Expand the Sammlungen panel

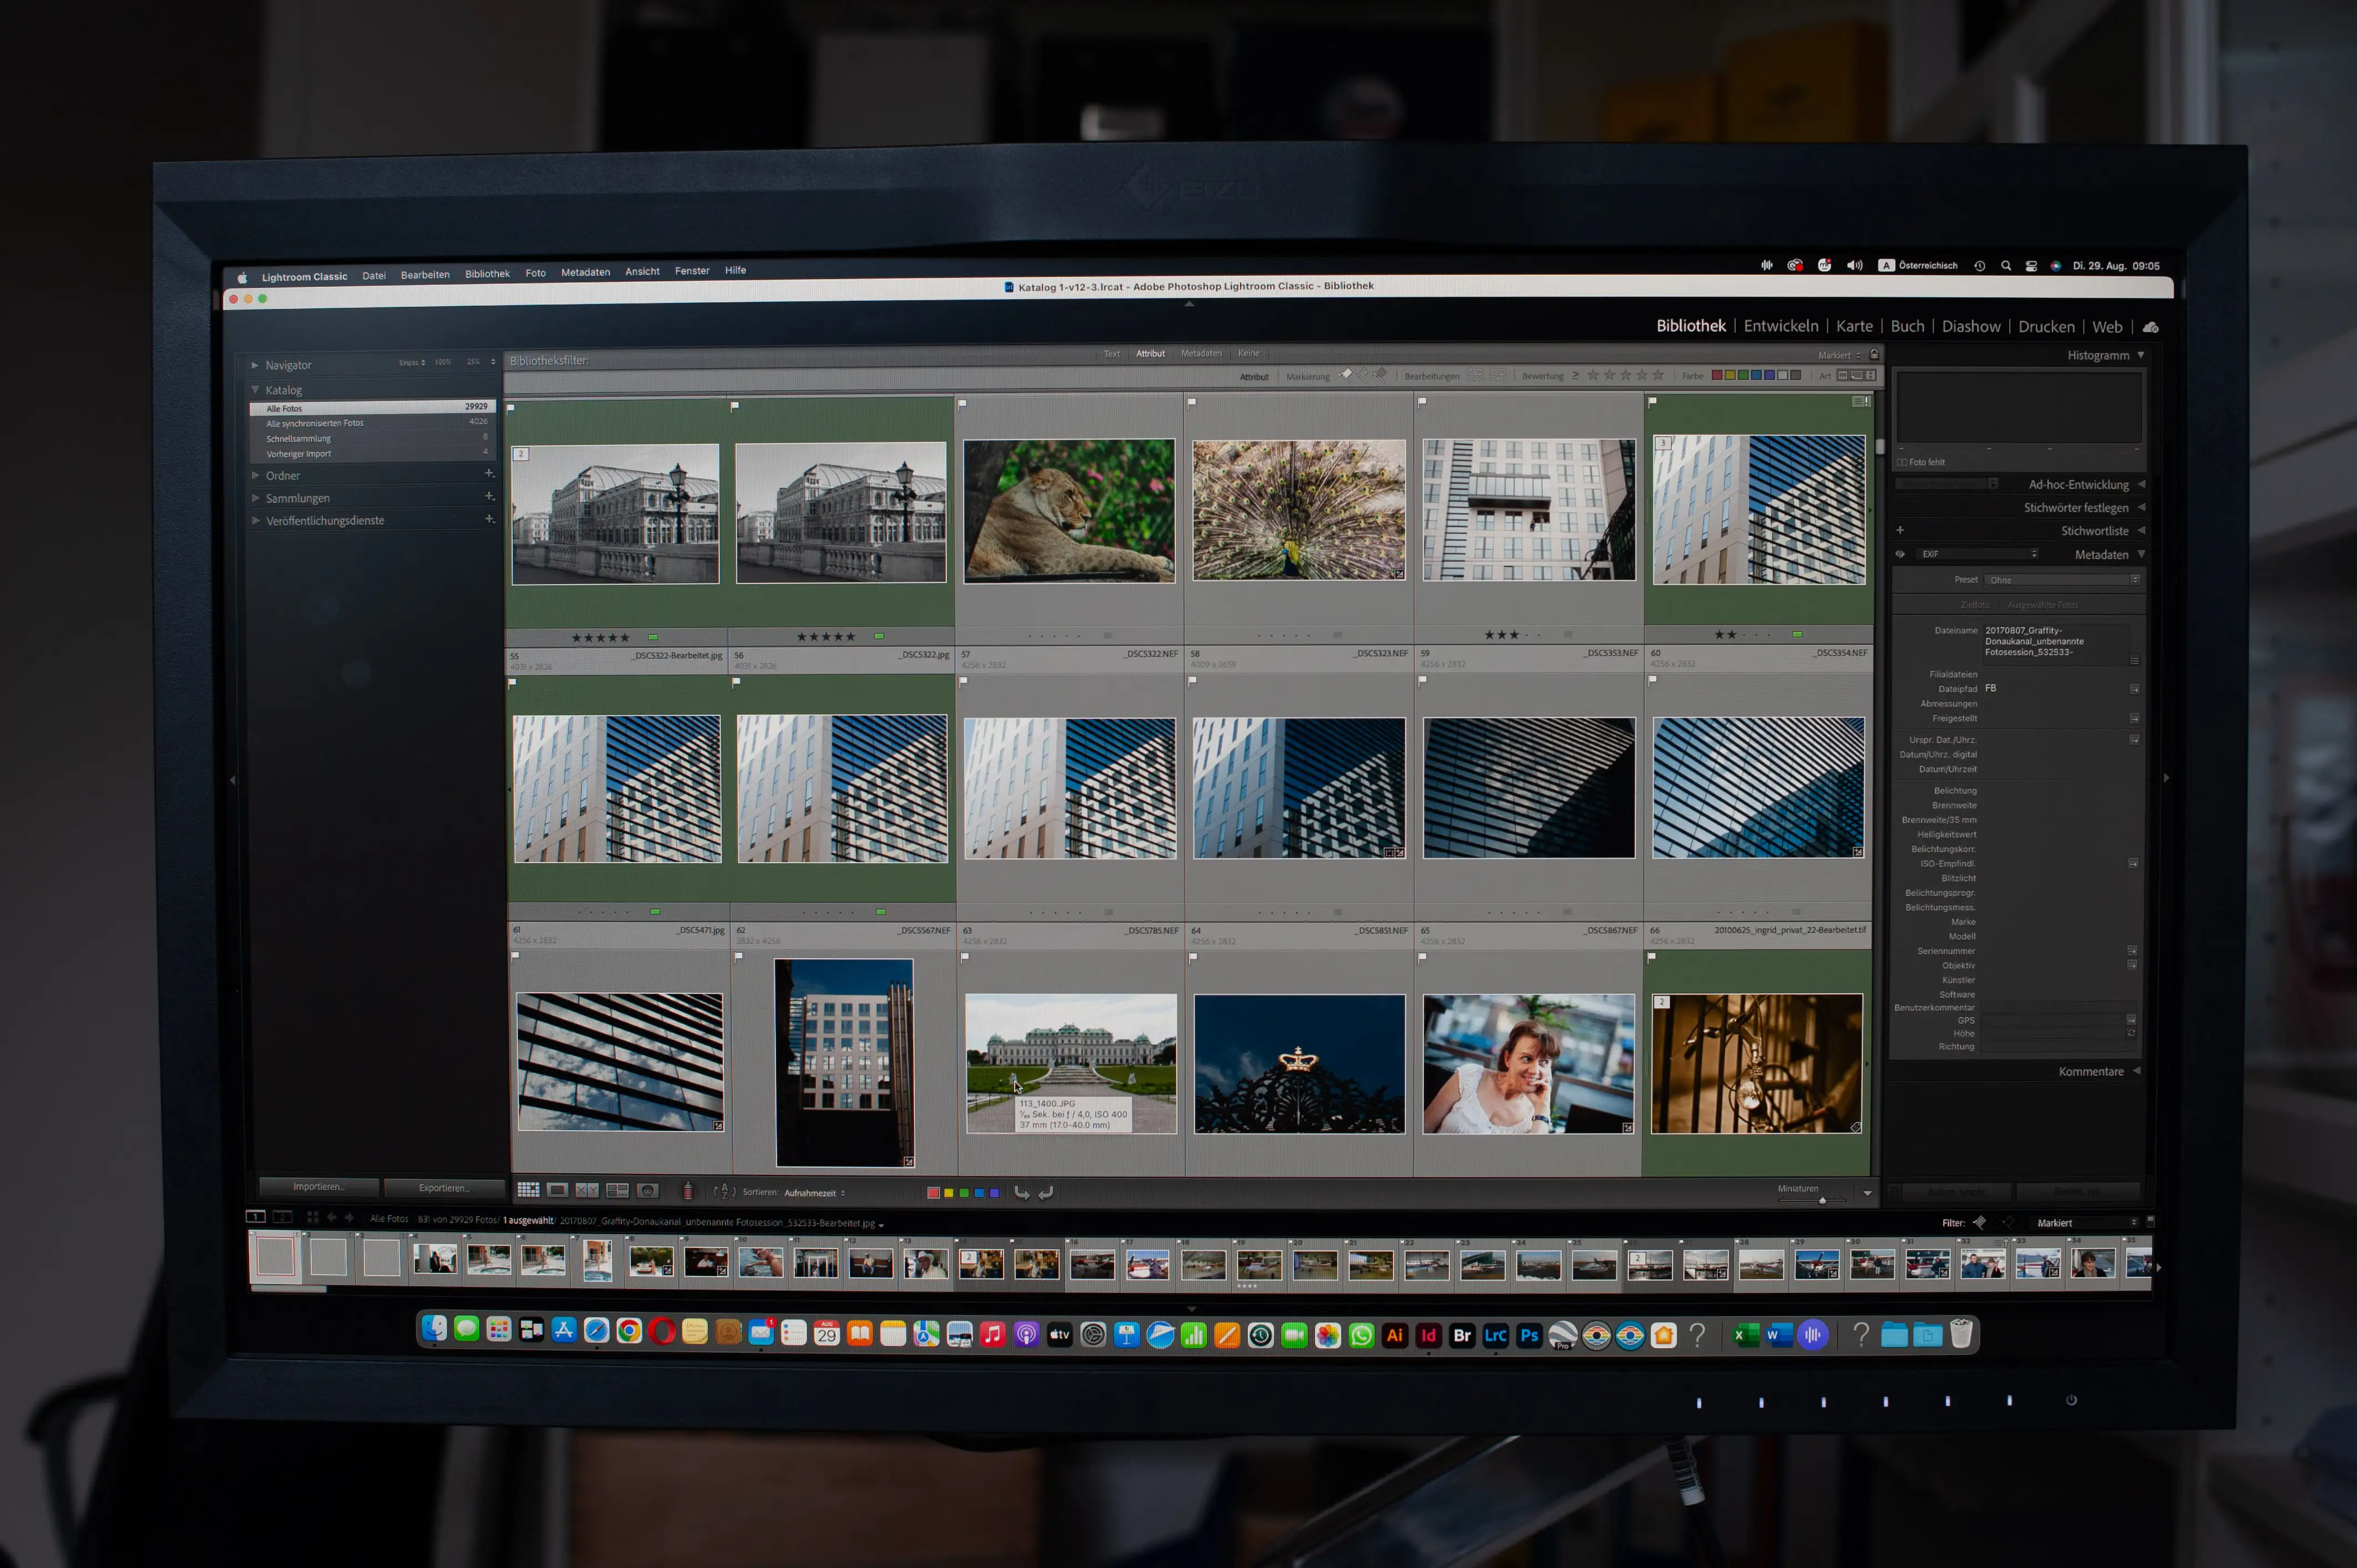click(x=255, y=497)
